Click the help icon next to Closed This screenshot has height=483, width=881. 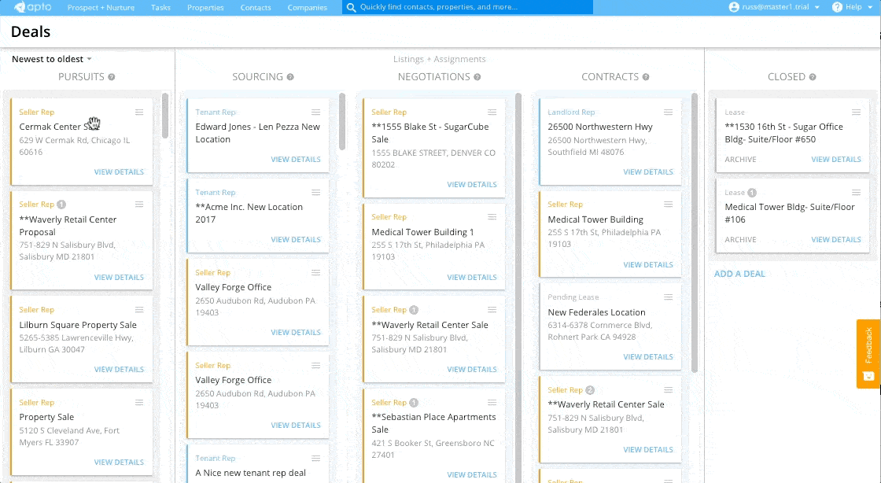(813, 77)
